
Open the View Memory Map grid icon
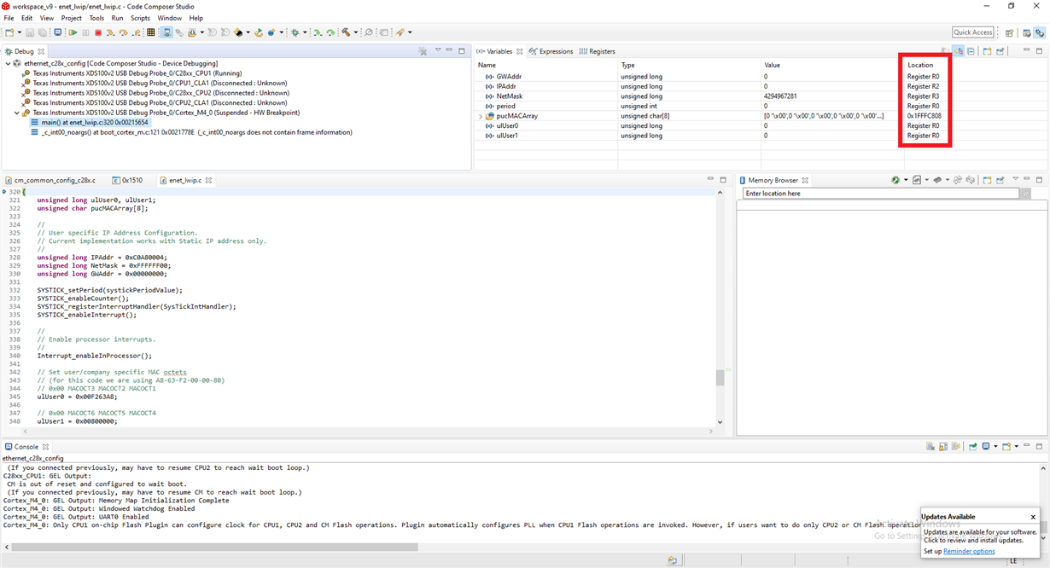pyautogui.click(x=151, y=32)
